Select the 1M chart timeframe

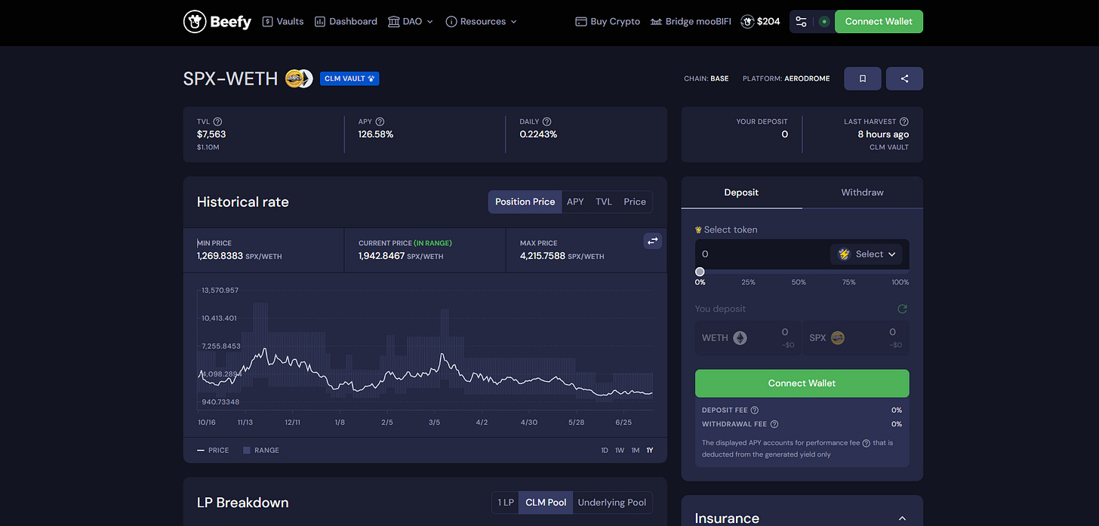[636, 451]
